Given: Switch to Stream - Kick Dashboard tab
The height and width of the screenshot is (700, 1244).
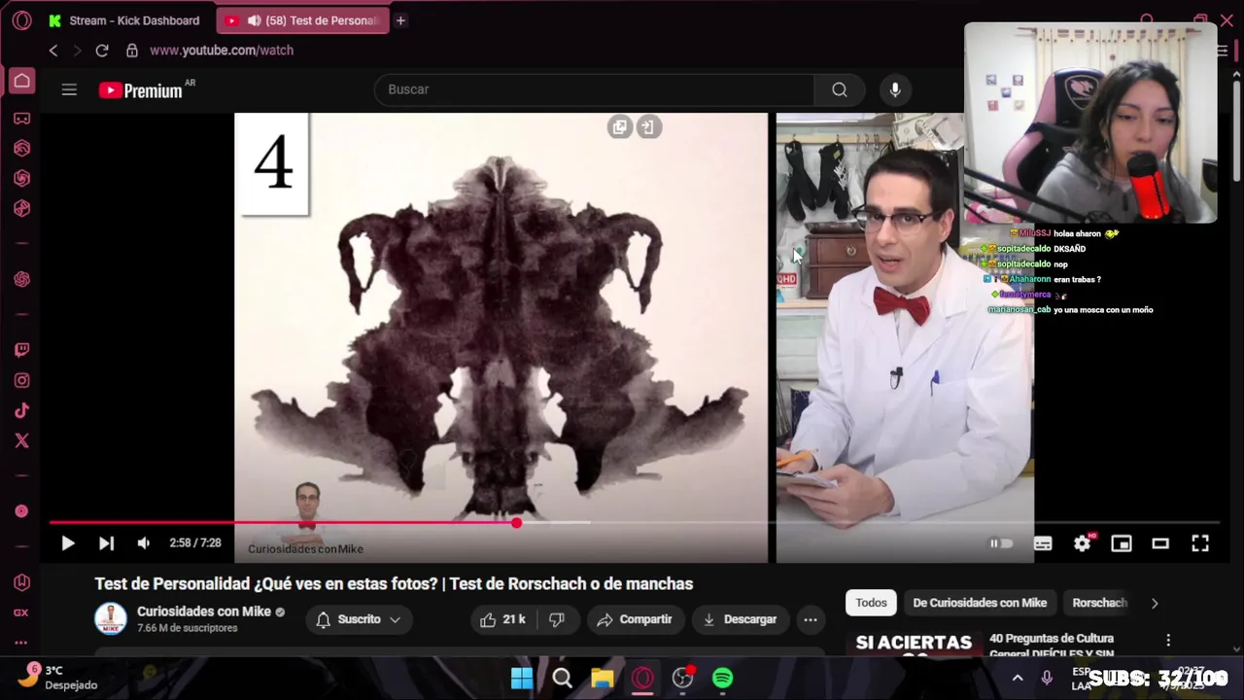Looking at the screenshot, I should click(123, 20).
